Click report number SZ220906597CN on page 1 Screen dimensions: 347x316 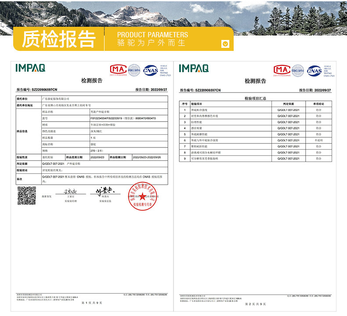(44, 90)
